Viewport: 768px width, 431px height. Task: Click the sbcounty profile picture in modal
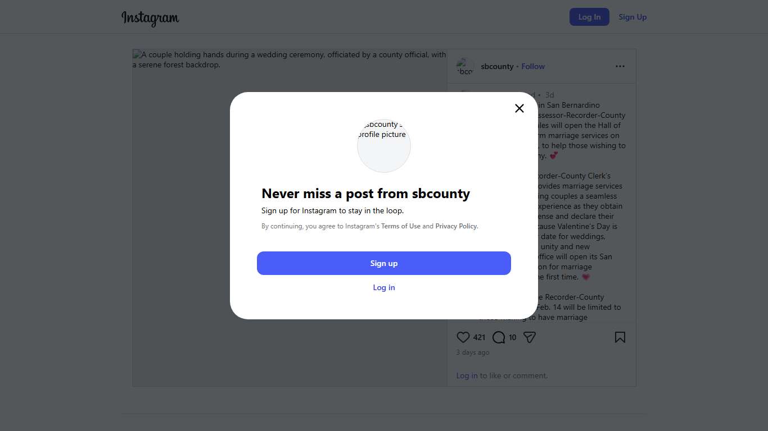384,145
